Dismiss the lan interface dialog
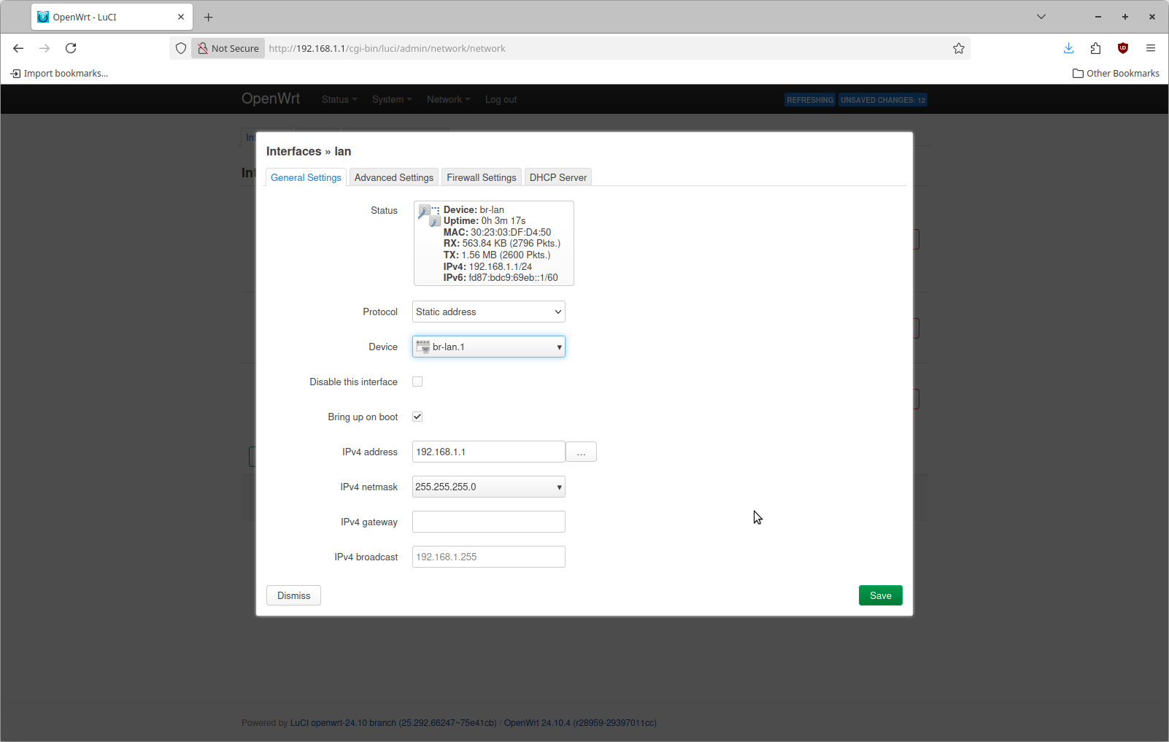Screen dimensions: 1169x742 coord(293,595)
